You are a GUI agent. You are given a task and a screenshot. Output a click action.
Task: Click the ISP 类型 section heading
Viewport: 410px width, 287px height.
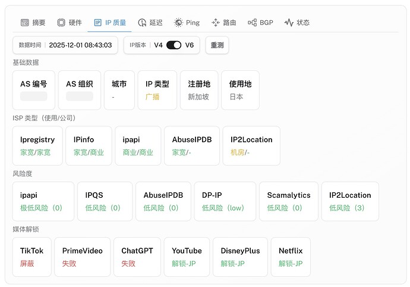point(44,118)
